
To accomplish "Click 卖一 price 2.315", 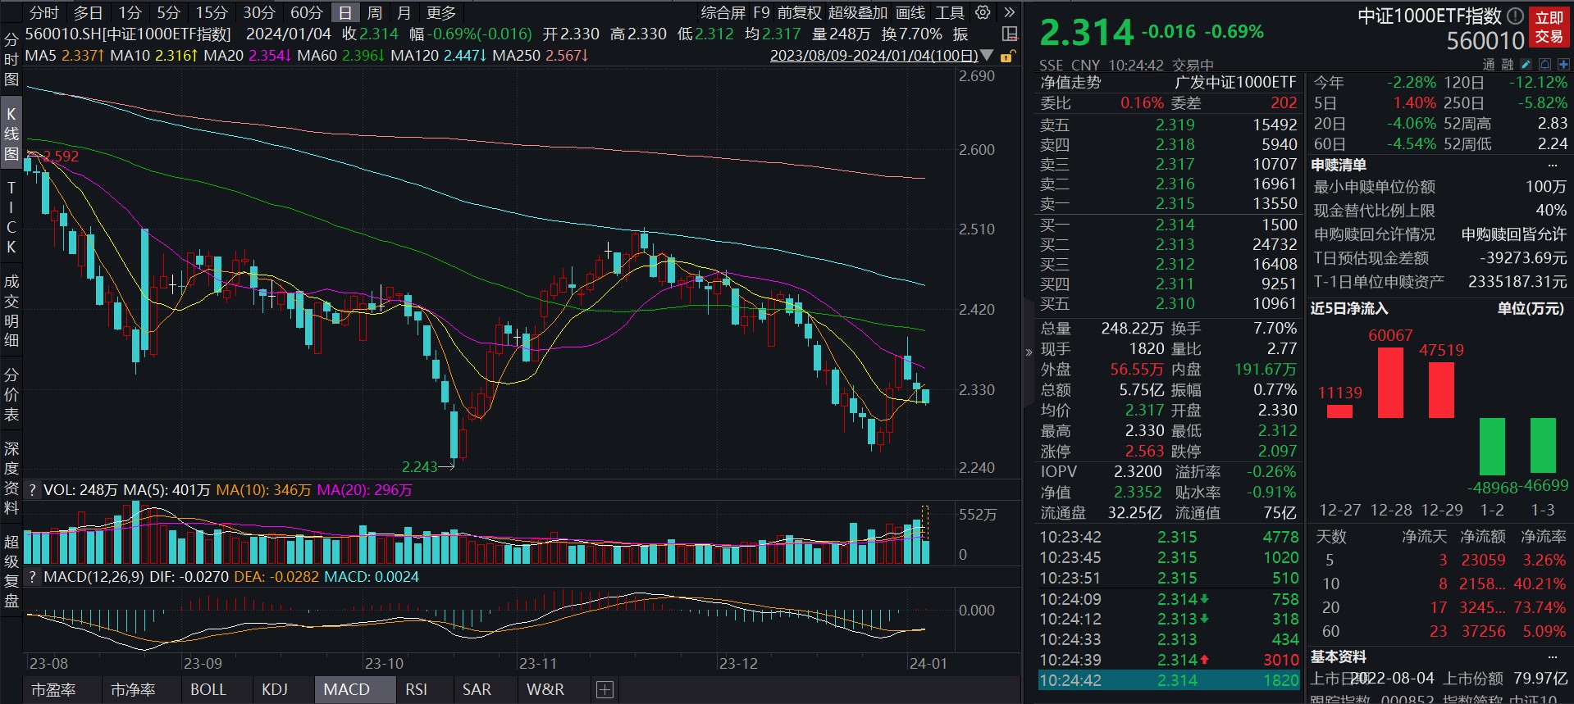I will point(1175,203).
